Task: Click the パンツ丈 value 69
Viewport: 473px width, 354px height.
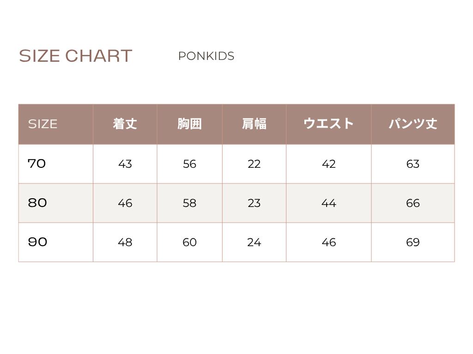Action: (412, 242)
